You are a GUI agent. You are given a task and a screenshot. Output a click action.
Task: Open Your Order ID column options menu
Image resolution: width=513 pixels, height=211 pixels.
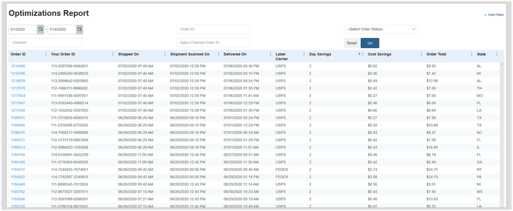pos(113,54)
